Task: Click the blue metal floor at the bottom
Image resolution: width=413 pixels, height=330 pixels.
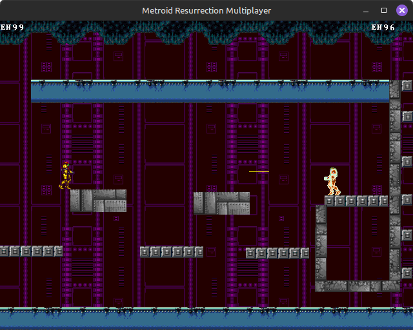Action: point(206,318)
